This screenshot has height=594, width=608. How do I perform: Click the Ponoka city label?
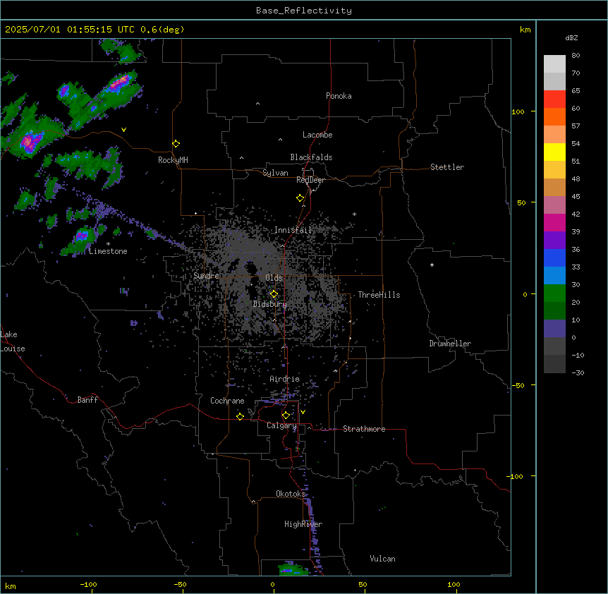click(x=339, y=96)
